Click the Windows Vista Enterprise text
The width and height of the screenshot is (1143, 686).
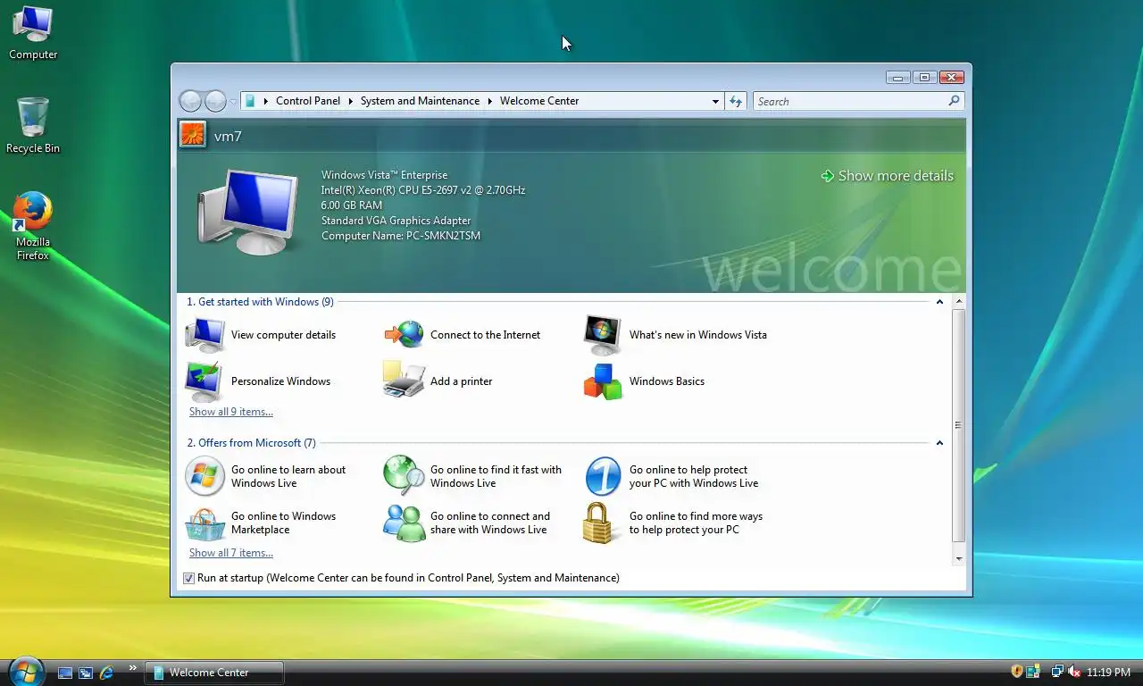385,175
